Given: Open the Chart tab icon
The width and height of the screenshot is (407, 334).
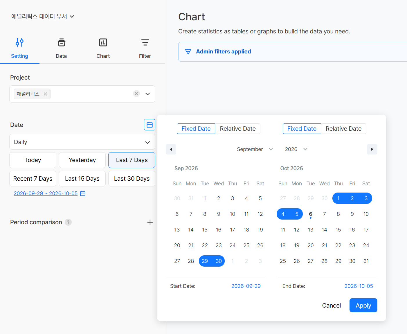Looking at the screenshot, I should point(103,42).
